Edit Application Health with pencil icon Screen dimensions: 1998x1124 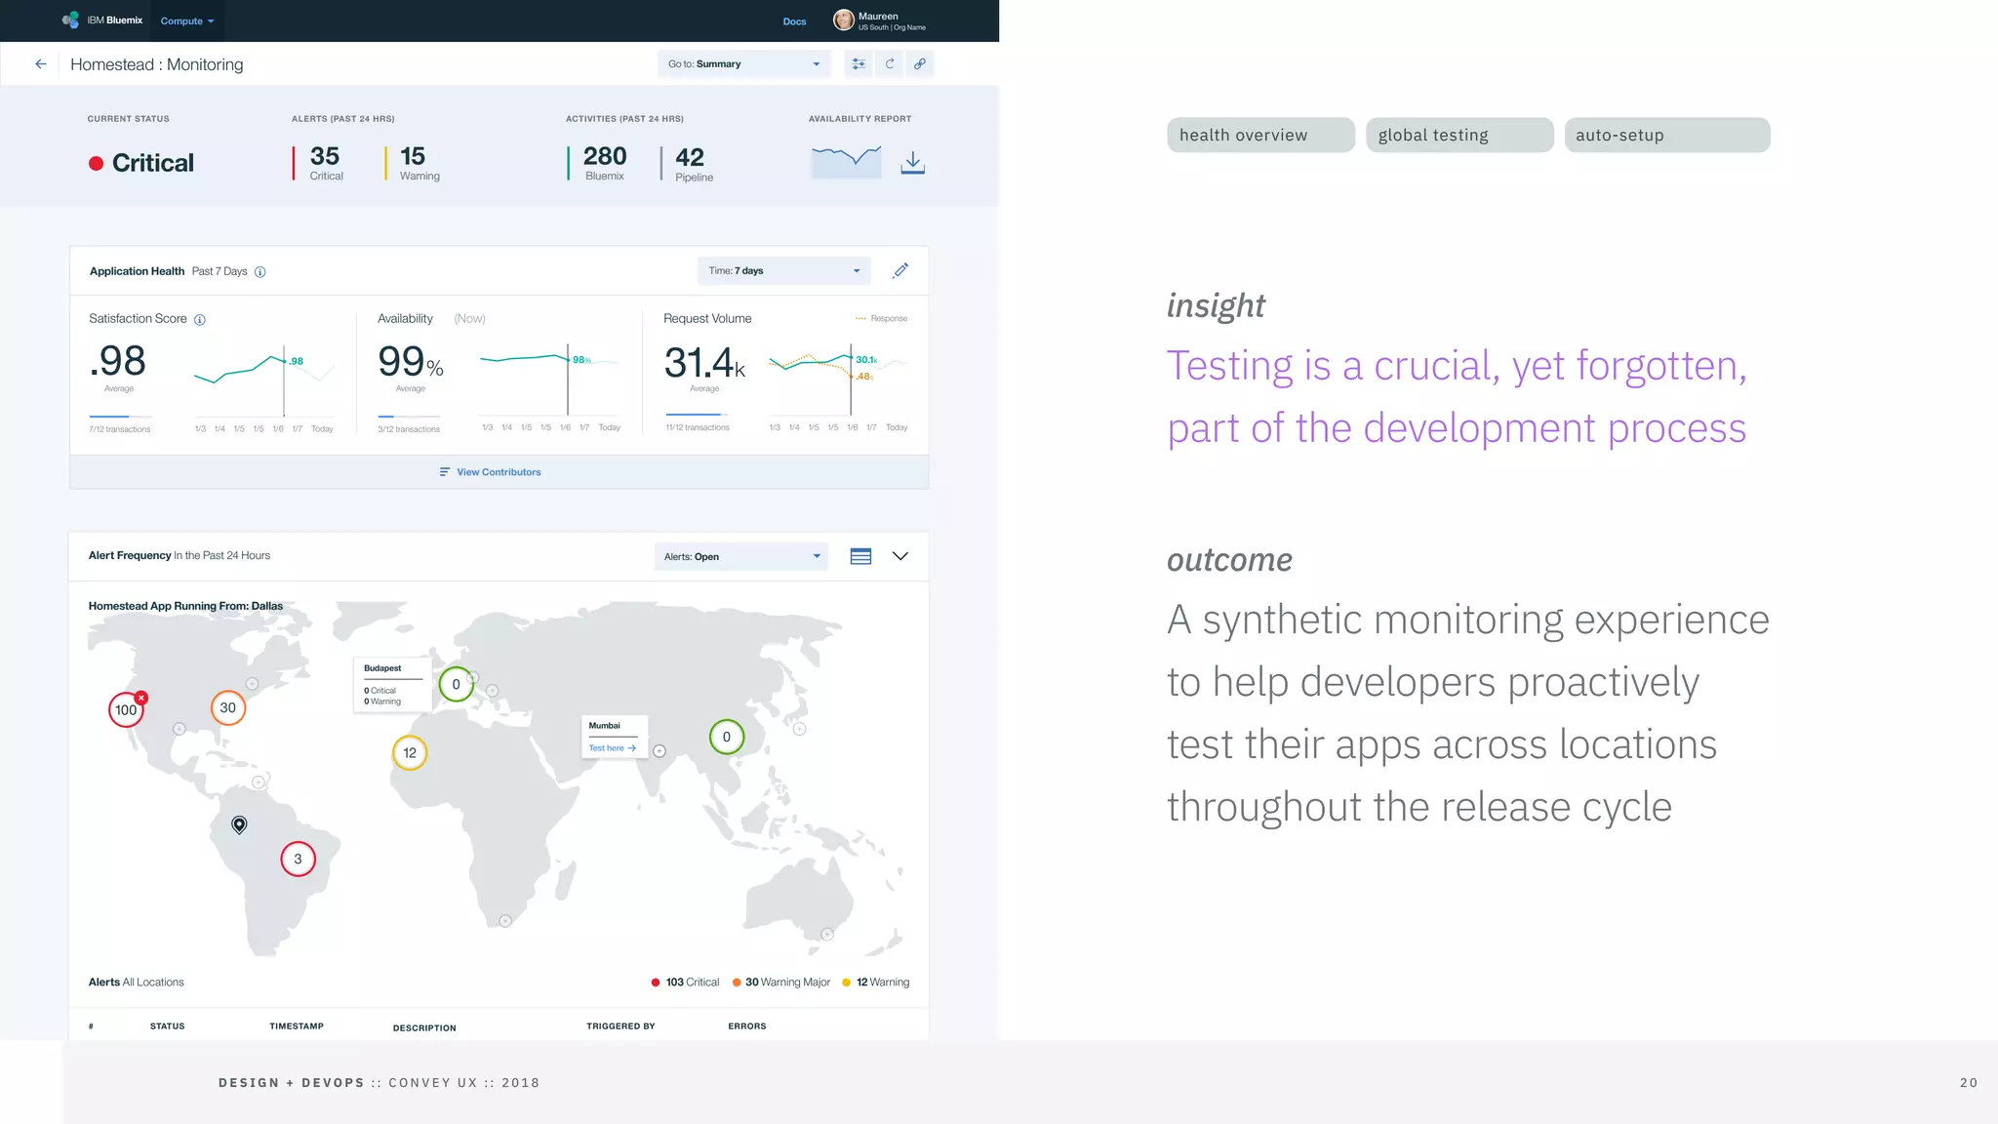[x=900, y=270]
